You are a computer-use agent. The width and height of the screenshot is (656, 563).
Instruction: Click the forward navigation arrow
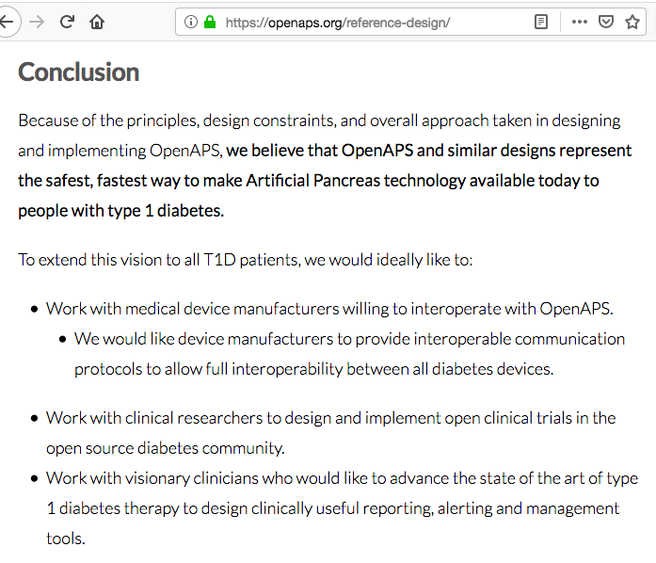(37, 22)
